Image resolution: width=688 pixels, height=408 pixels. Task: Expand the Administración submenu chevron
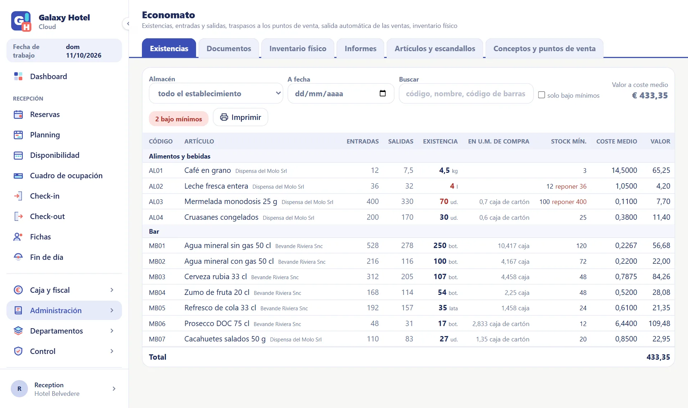(112, 311)
